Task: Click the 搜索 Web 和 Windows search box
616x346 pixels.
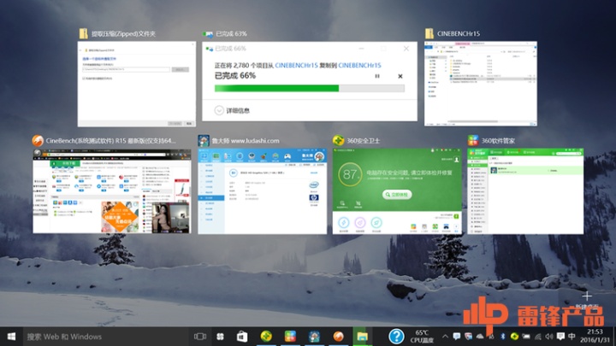Action: 106,337
